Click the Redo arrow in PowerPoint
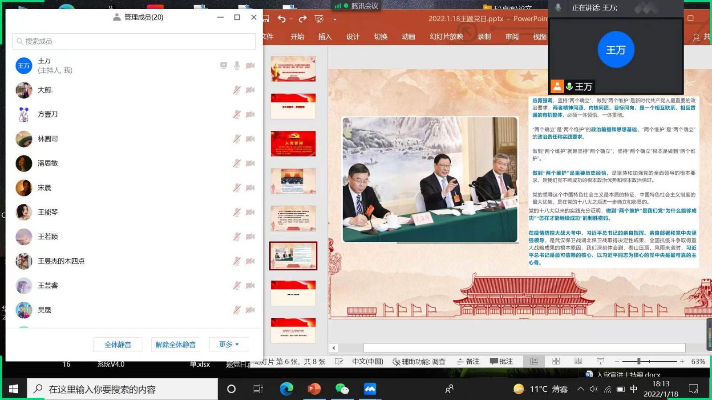Viewport: 712px width, 400px height. 303,19
